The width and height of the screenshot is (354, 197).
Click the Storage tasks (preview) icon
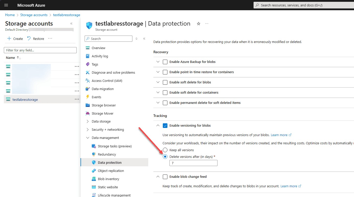click(94, 146)
